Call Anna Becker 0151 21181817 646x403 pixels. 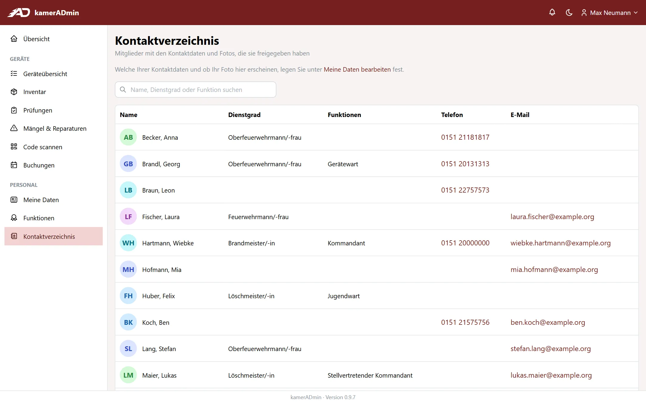(x=465, y=137)
